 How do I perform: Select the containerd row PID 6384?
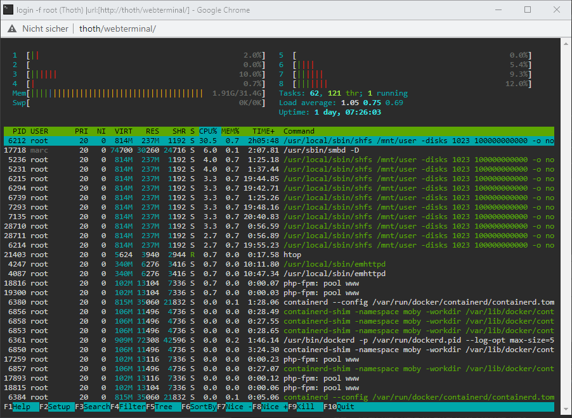(x=279, y=397)
